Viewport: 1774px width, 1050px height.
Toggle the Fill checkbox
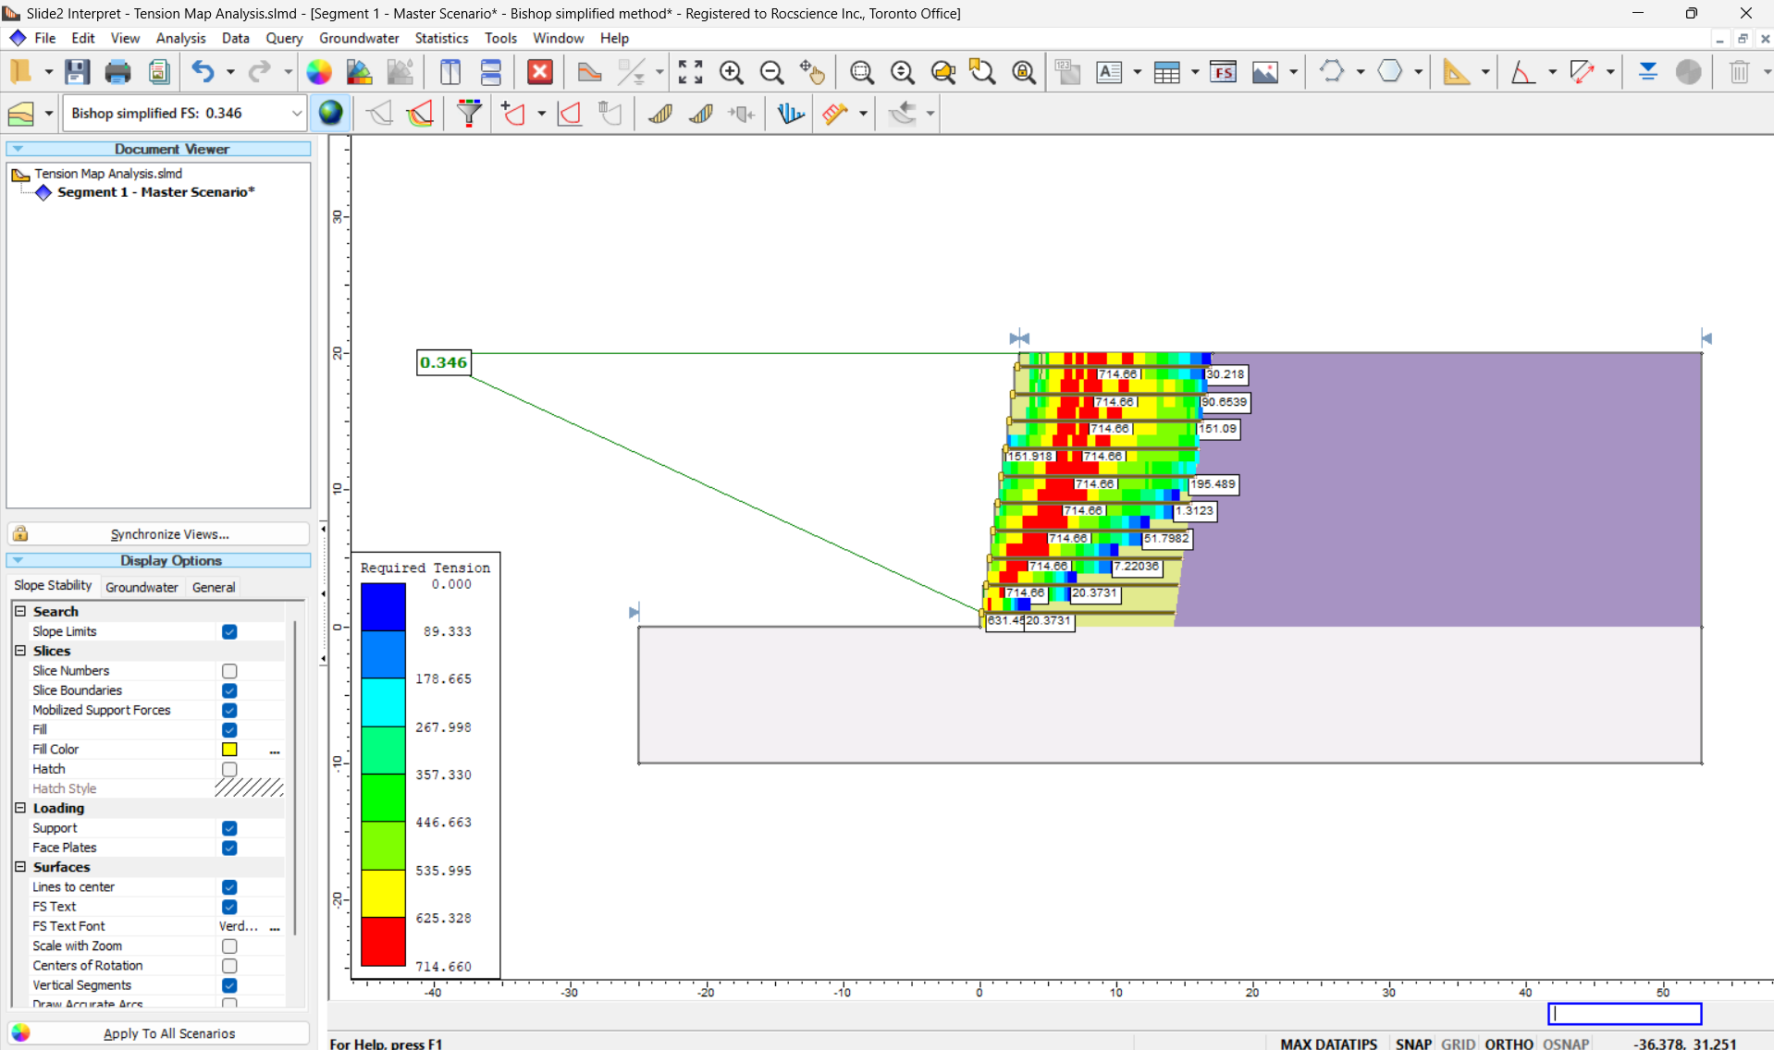tap(229, 730)
